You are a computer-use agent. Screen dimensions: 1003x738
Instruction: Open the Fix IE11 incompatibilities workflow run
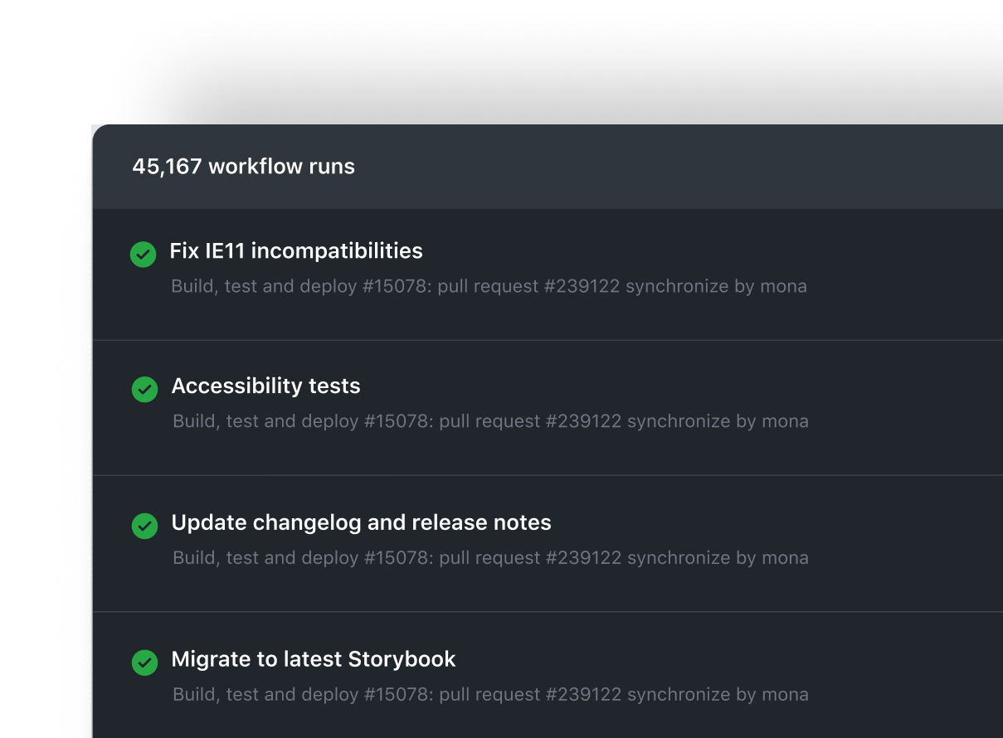point(296,251)
